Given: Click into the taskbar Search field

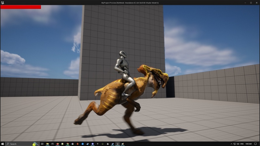Looking at the screenshot, I should (x=19, y=144).
